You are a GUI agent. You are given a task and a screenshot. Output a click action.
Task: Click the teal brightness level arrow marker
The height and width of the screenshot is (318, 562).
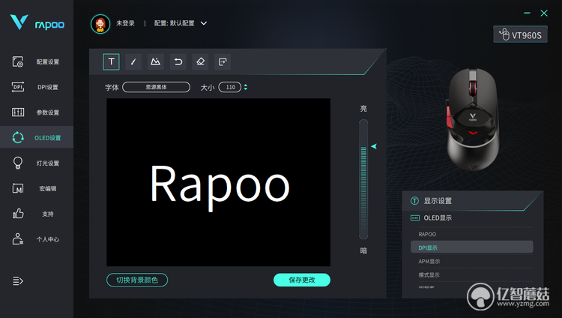point(374,146)
